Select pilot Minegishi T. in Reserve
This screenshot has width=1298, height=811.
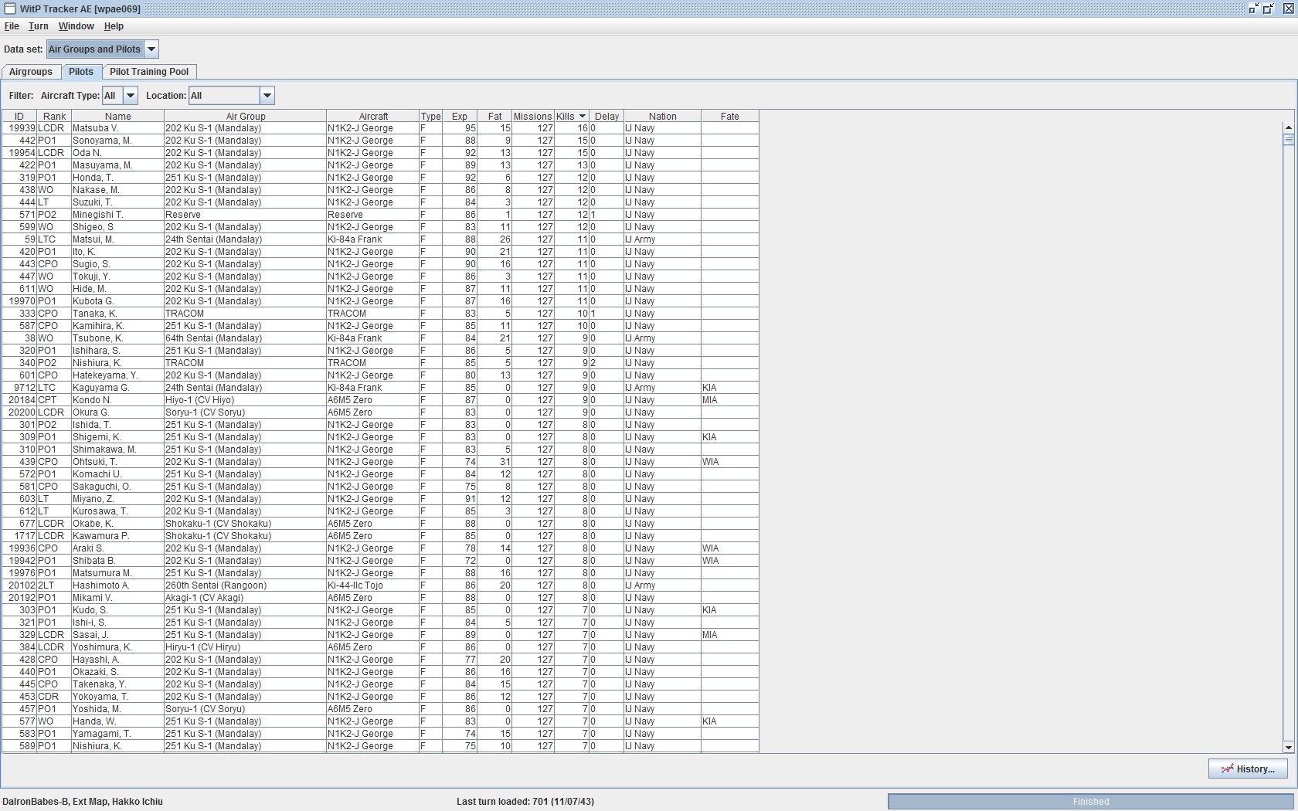(x=380, y=215)
